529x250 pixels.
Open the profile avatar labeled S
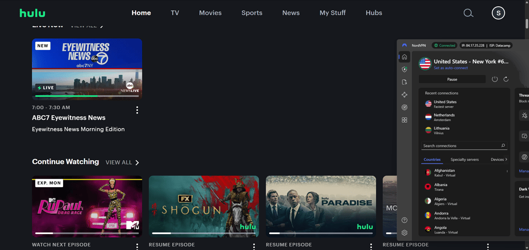point(499,13)
